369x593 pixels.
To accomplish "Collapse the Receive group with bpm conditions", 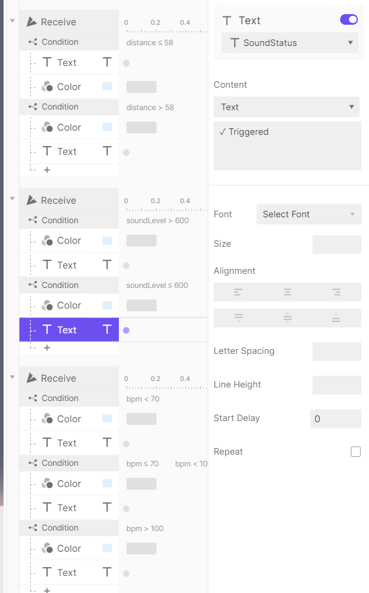I will tap(12, 376).
